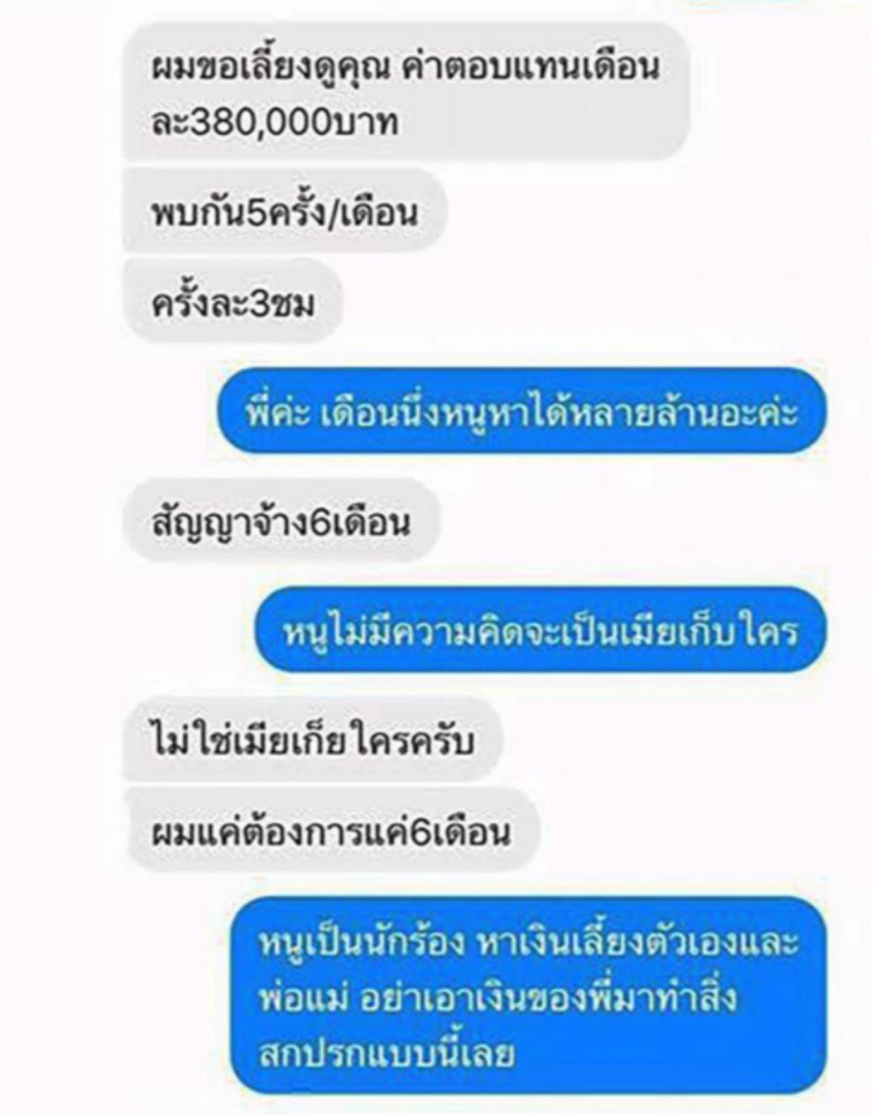The width and height of the screenshot is (871, 1115).
Task: Select the blue reply 'พี่ค่ะ เดือนนึ่งหนูหาได้หลายล้านอะค่ะ'
Action: pyautogui.click(x=521, y=411)
